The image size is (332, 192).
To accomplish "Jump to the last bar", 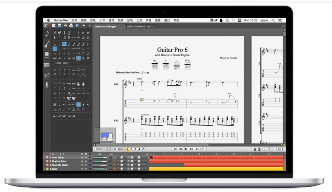I will [x=197, y=149].
